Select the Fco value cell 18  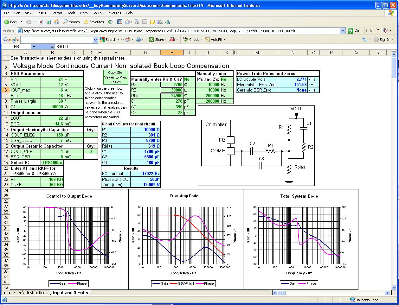(52, 96)
